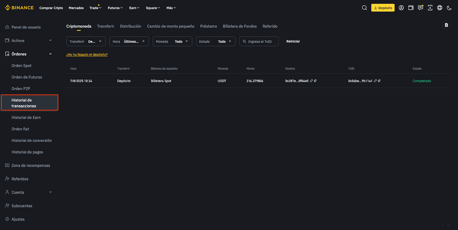Click the '¿No ha llegado el depósito?' link
Screen dimensions: 458x230
[87, 55]
